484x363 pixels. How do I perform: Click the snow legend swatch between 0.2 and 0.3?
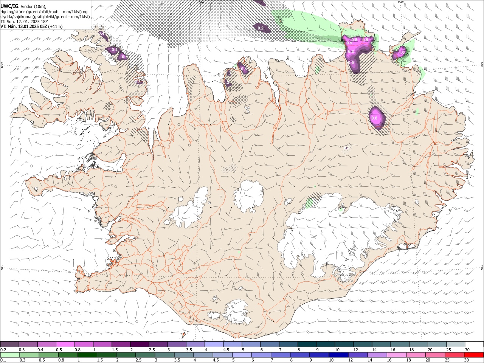(x=9, y=344)
